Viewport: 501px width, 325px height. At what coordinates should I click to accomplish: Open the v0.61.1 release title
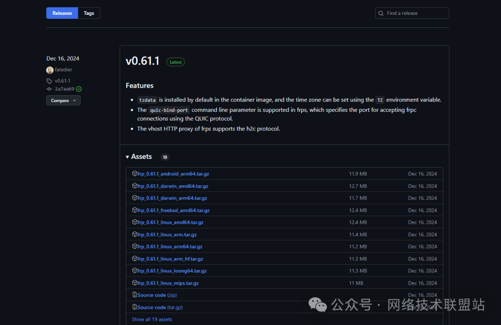[x=142, y=61]
